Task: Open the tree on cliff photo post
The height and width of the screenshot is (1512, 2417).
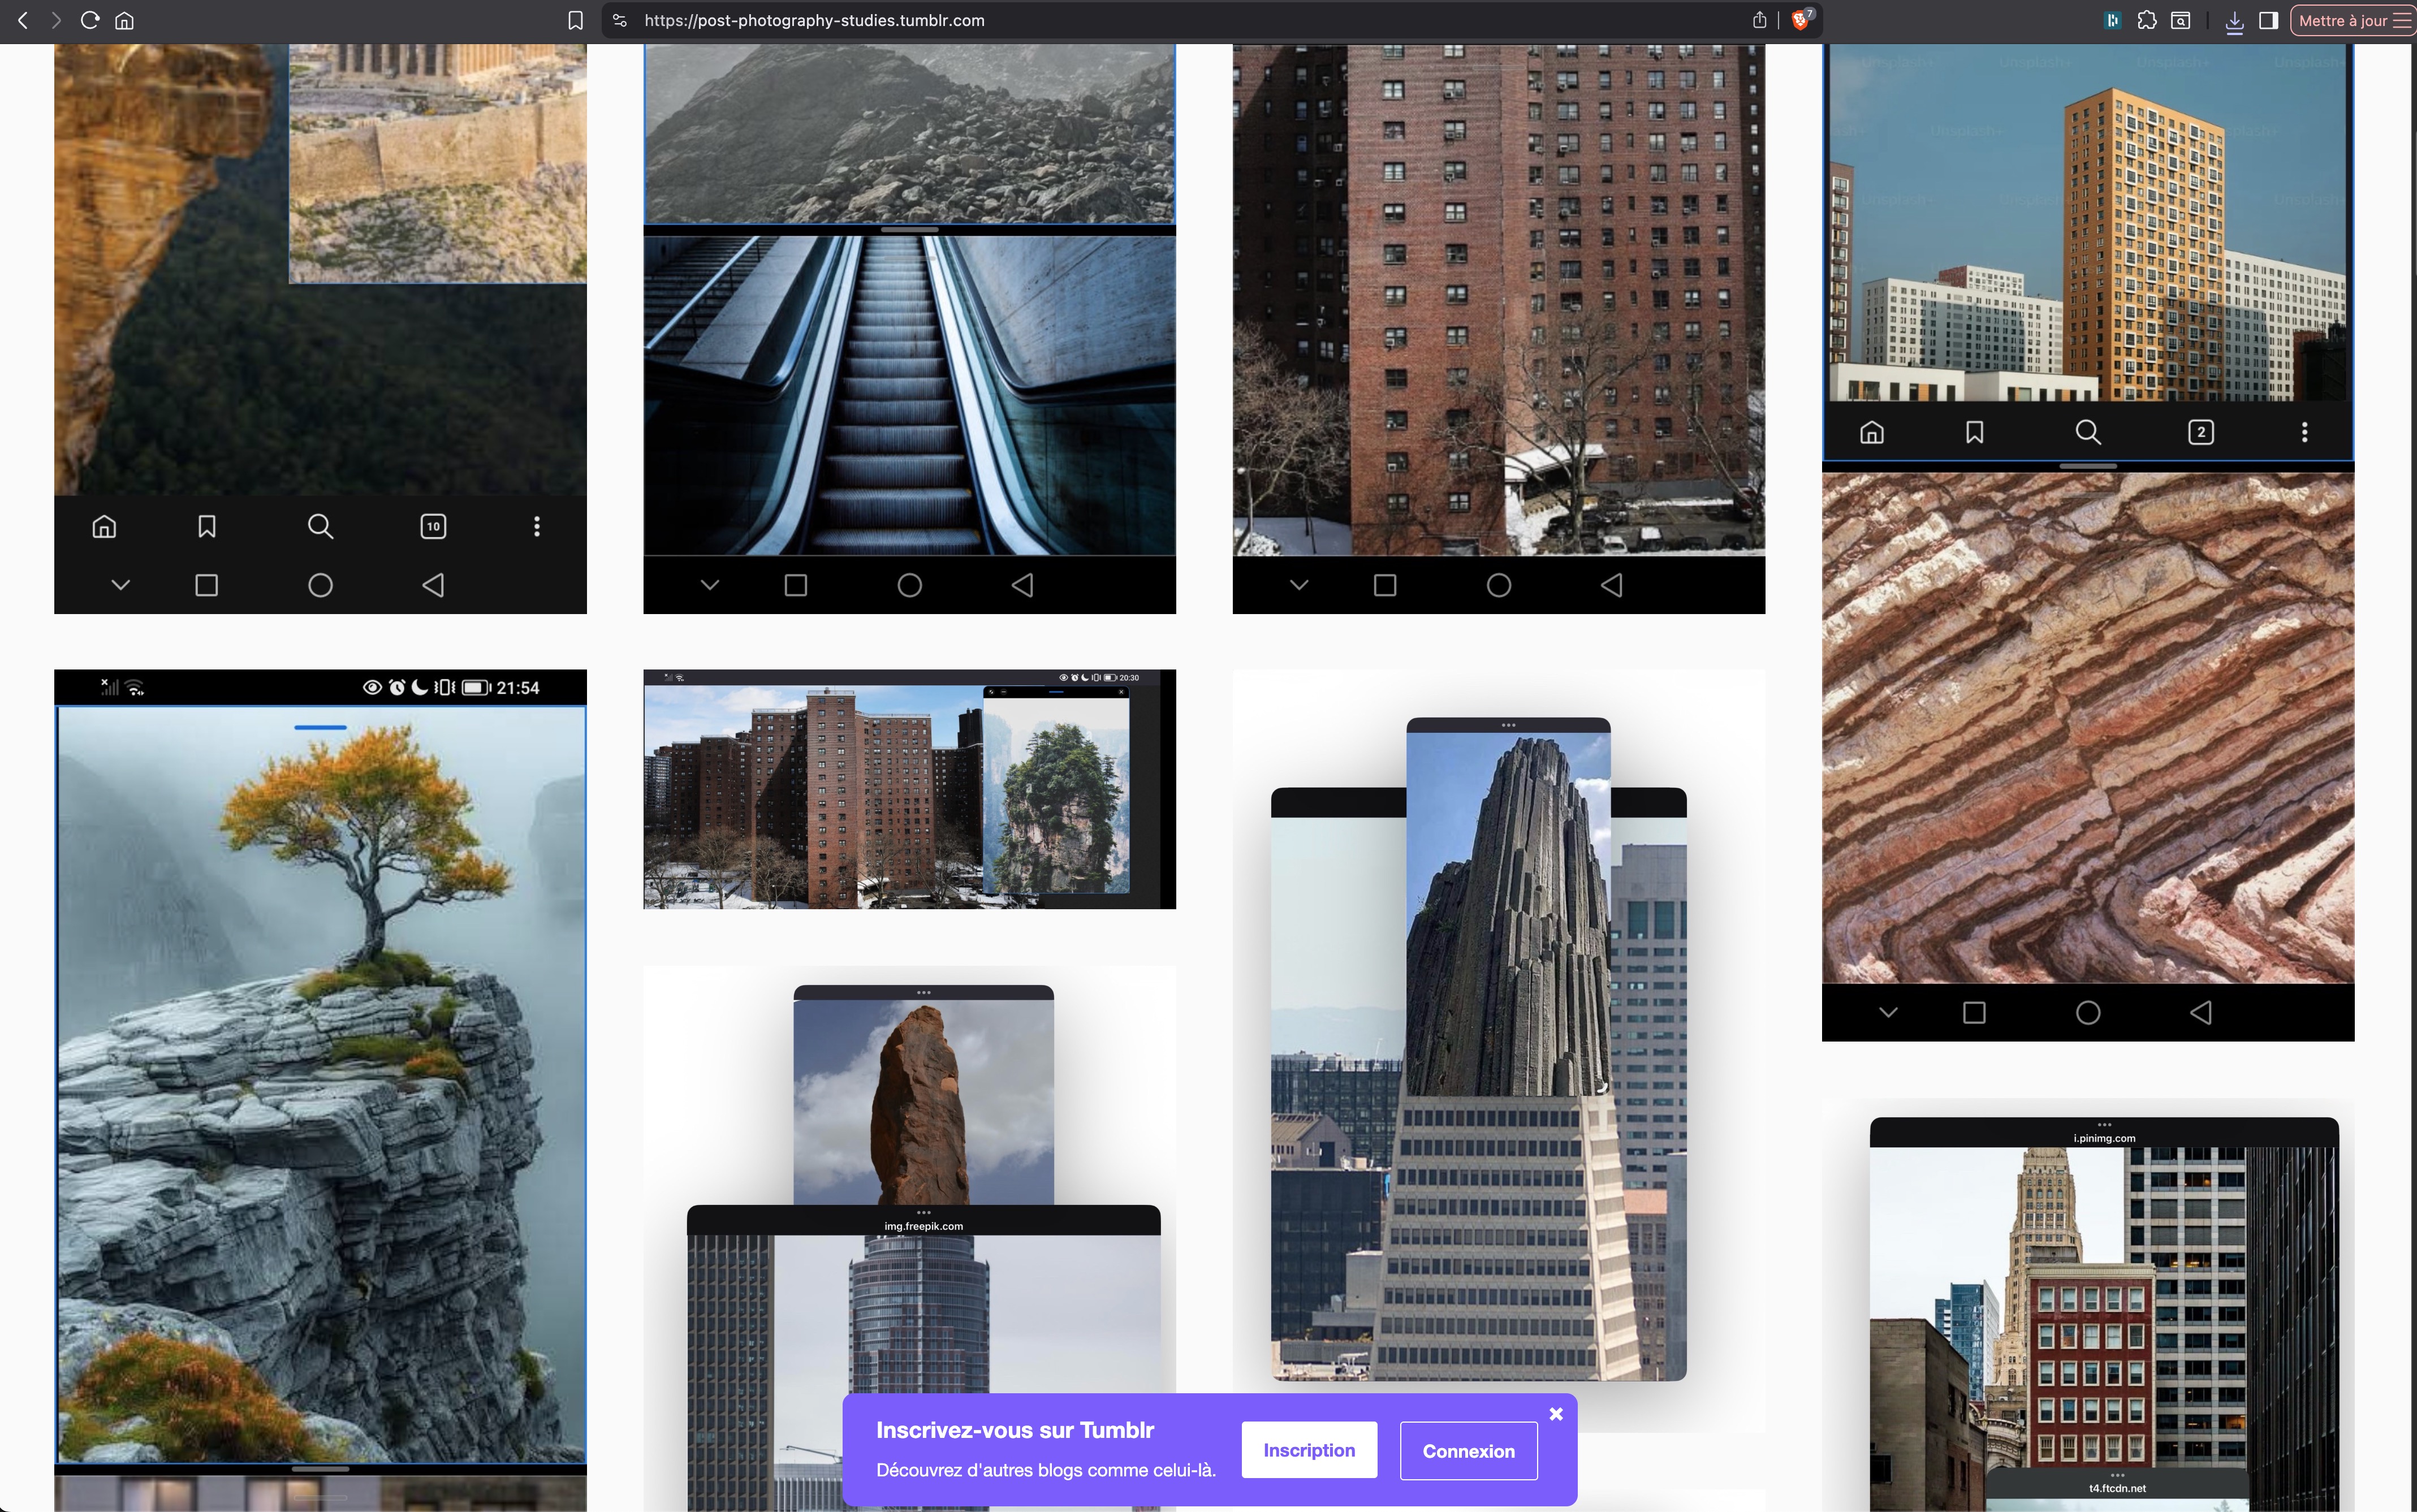Action: pos(320,1080)
